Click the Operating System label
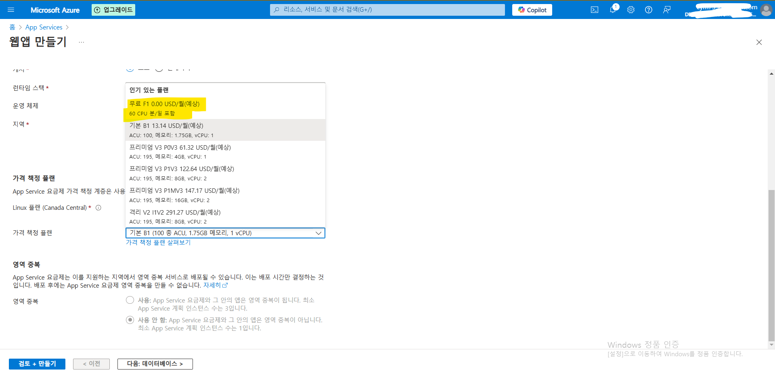The width and height of the screenshot is (775, 378). (25, 106)
